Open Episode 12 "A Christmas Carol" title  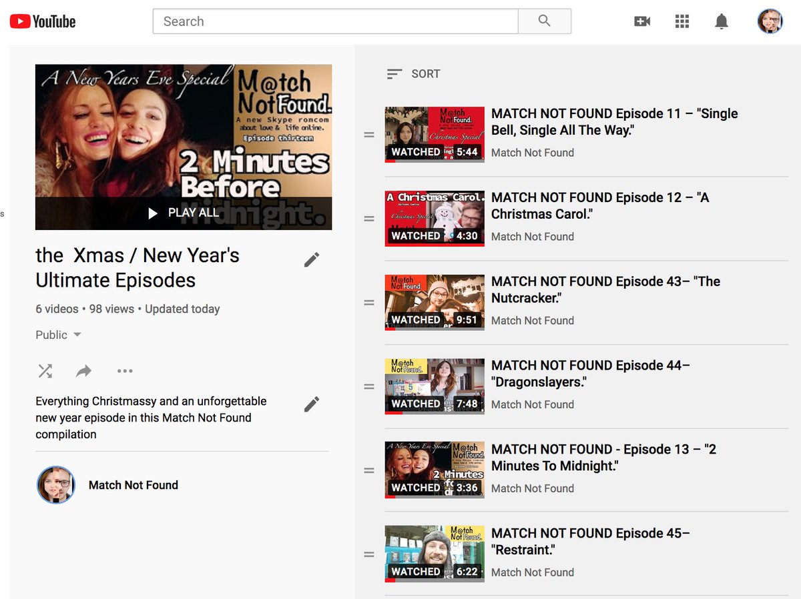click(600, 206)
